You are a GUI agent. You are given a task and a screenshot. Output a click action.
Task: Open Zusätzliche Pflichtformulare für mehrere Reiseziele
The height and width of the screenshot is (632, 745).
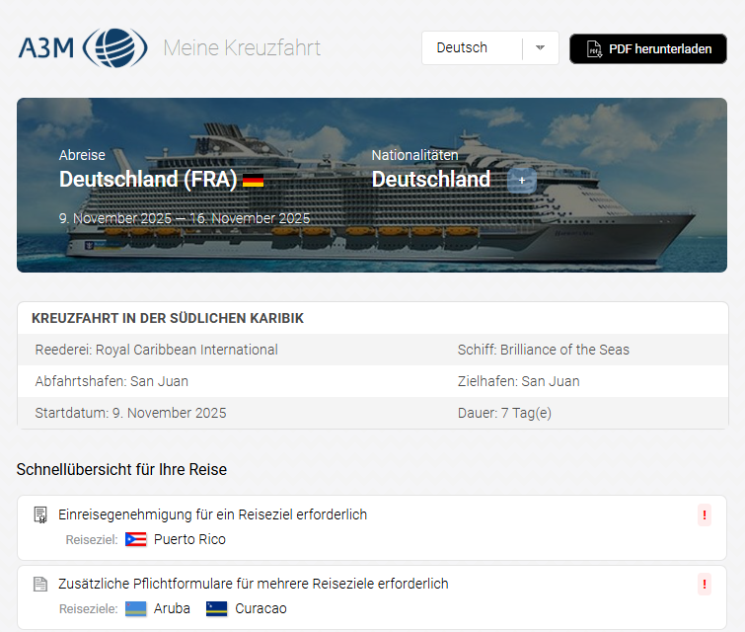[x=254, y=584]
